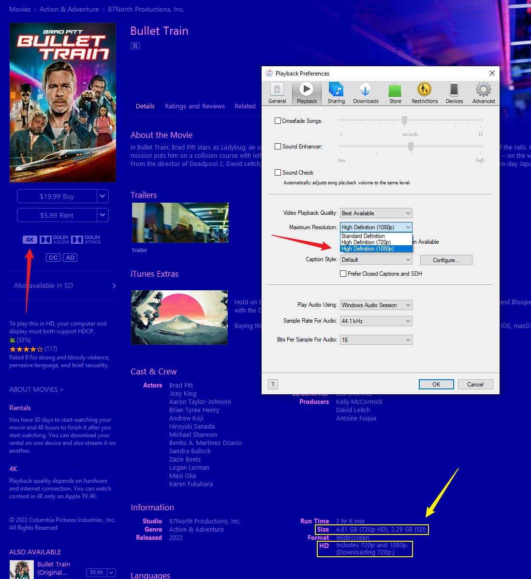Image resolution: width=531 pixels, height=579 pixels.
Task: Open Bits Per Sample For Audio dropdown
Action: click(x=376, y=340)
